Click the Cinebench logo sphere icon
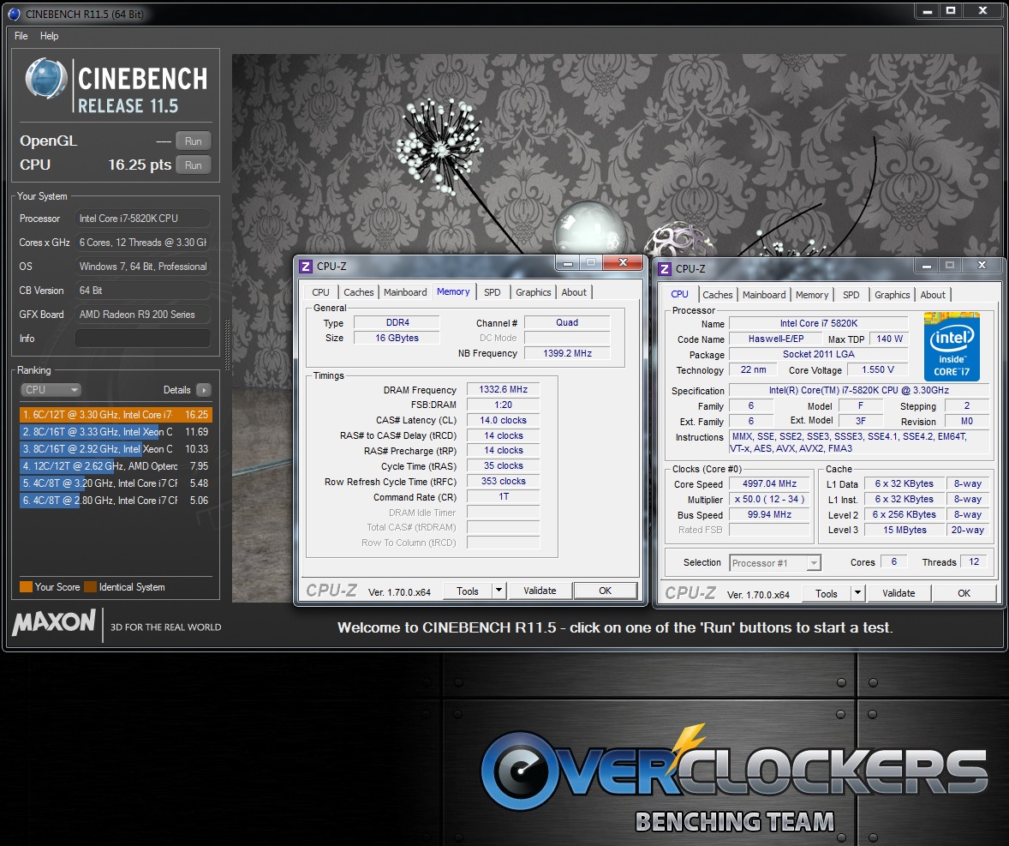1009x846 pixels. pyautogui.click(x=45, y=79)
